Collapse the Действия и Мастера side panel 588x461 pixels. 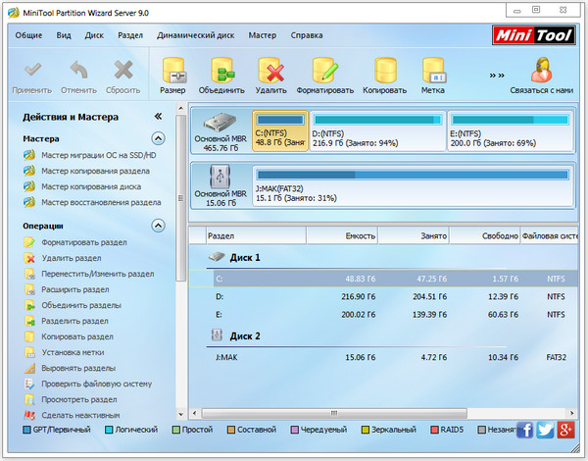coord(159,117)
